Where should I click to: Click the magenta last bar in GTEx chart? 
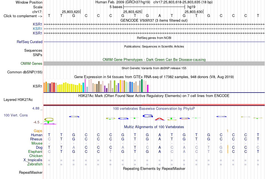tap(148, 88)
